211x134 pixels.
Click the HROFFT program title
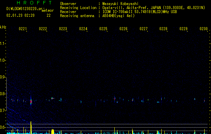click(x=34, y=3)
